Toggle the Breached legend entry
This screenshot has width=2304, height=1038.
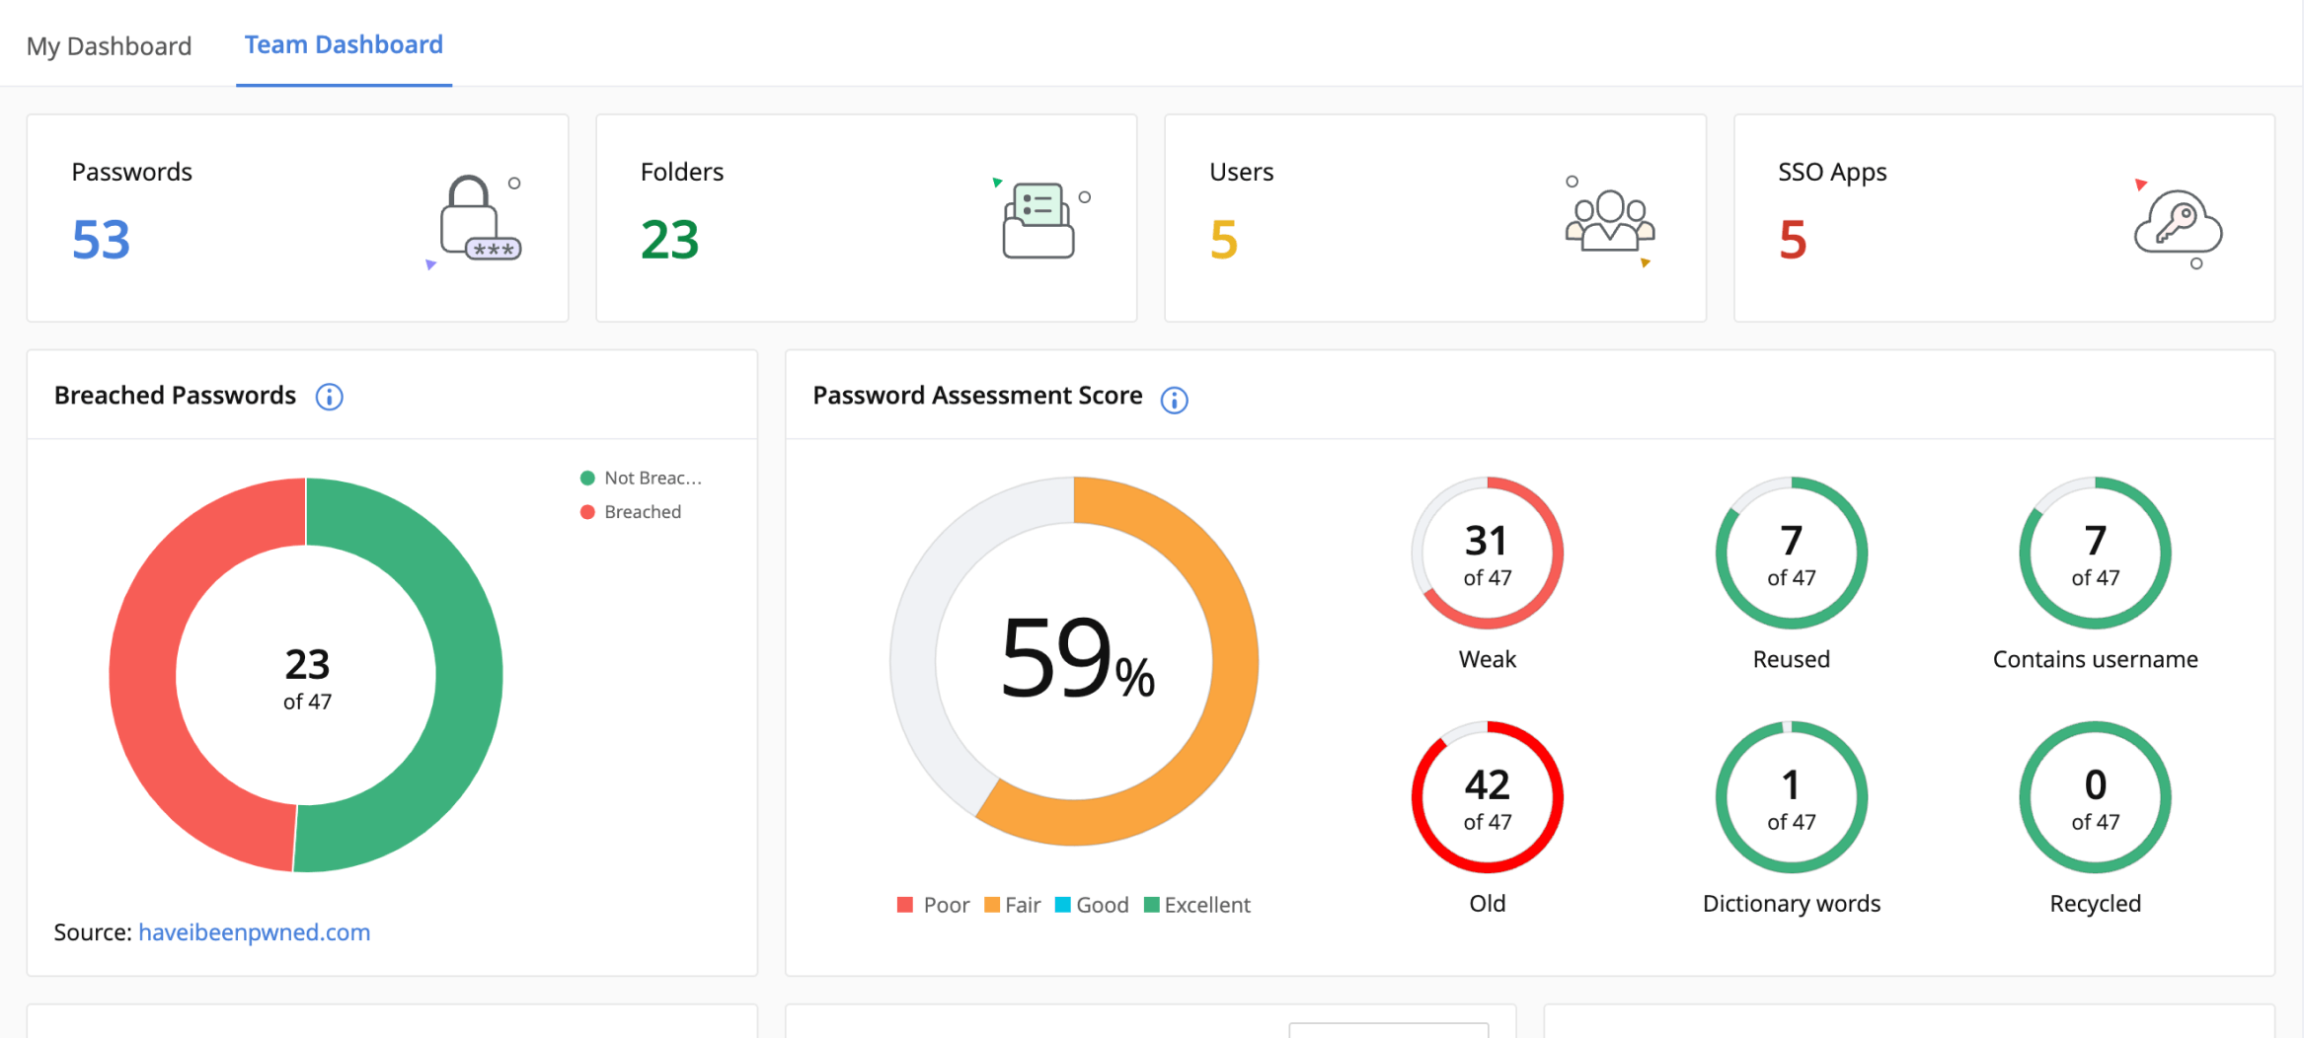click(x=632, y=511)
